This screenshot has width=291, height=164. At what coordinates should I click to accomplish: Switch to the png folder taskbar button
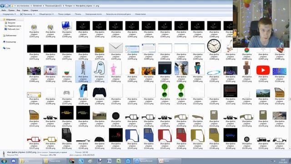pos(30,161)
